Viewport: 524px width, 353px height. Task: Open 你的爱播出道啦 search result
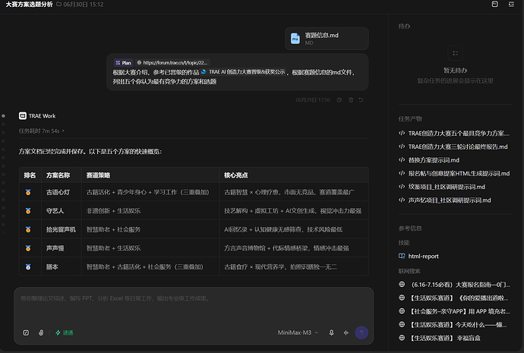[x=453, y=298]
